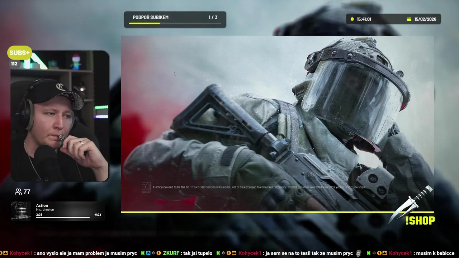
Task: Click Kohycek1 before 'ja sem se na to tesil'
Action: coord(250,253)
